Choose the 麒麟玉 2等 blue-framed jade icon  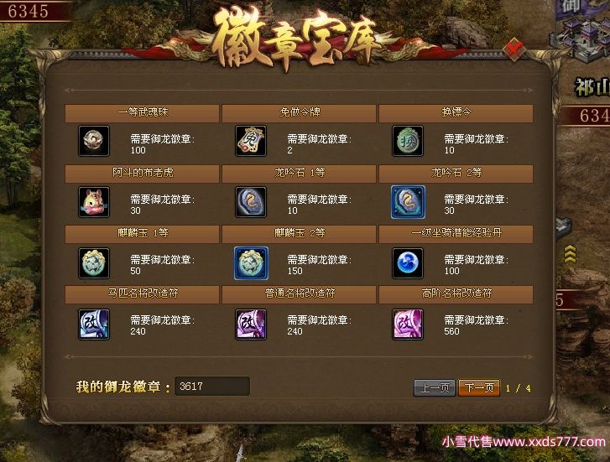point(251,263)
